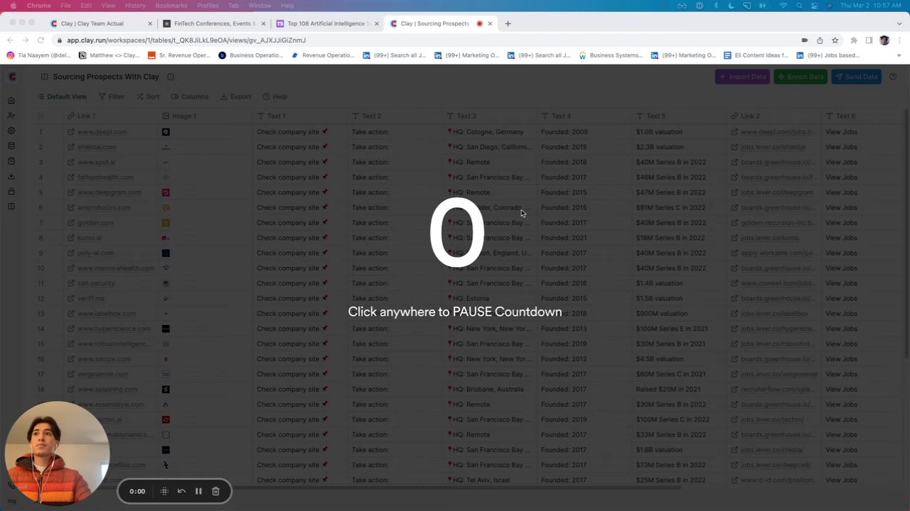Open the Default View dropdown
This screenshot has width=910, height=511.
(62, 97)
